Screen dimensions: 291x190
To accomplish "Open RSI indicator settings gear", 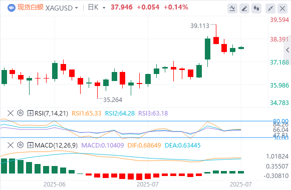I will tap(21, 113).
